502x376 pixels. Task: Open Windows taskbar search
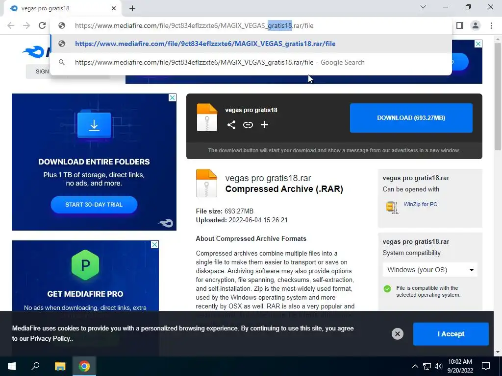[35, 366]
